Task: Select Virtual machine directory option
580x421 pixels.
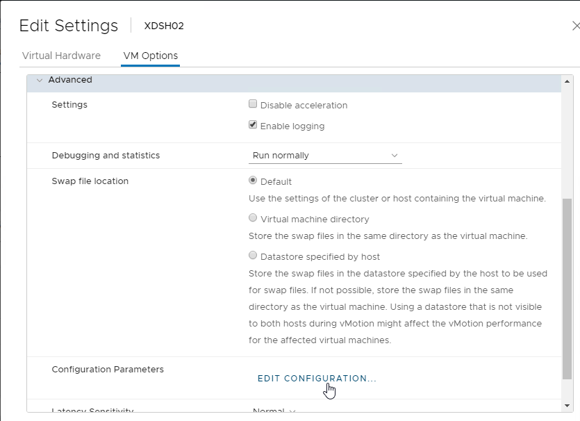Action: pos(253,218)
